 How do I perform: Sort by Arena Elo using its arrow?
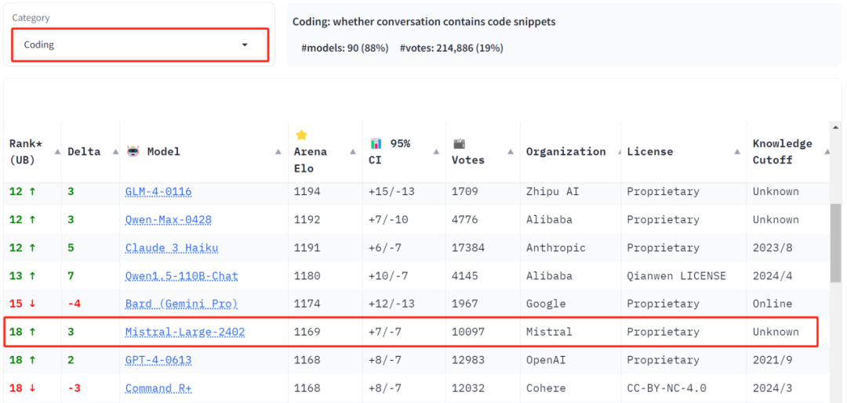[353, 152]
